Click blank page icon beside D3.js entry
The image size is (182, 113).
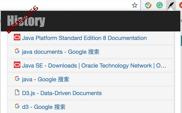pyautogui.click(x=17, y=92)
